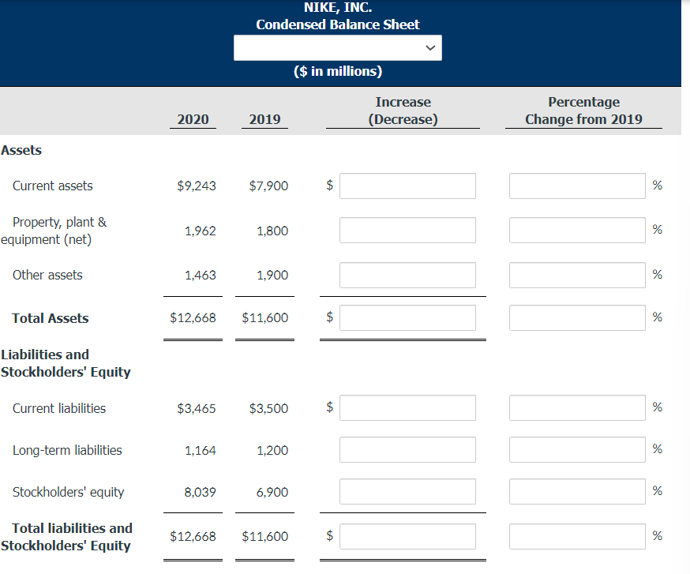Focus Long-term liabilities percentage field
The height and width of the screenshot is (574, 690).
[x=577, y=449]
